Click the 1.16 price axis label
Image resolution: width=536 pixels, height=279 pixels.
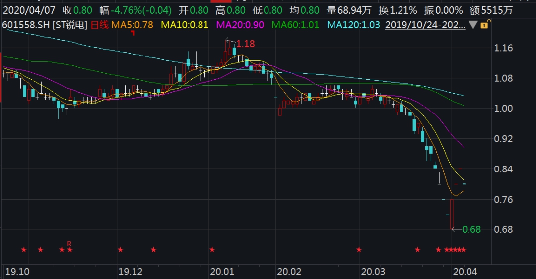pos(504,48)
